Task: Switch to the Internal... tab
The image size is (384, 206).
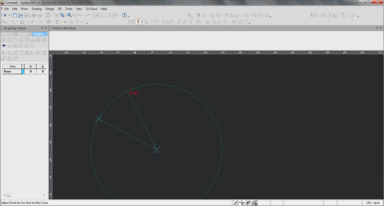Action: tap(24, 34)
